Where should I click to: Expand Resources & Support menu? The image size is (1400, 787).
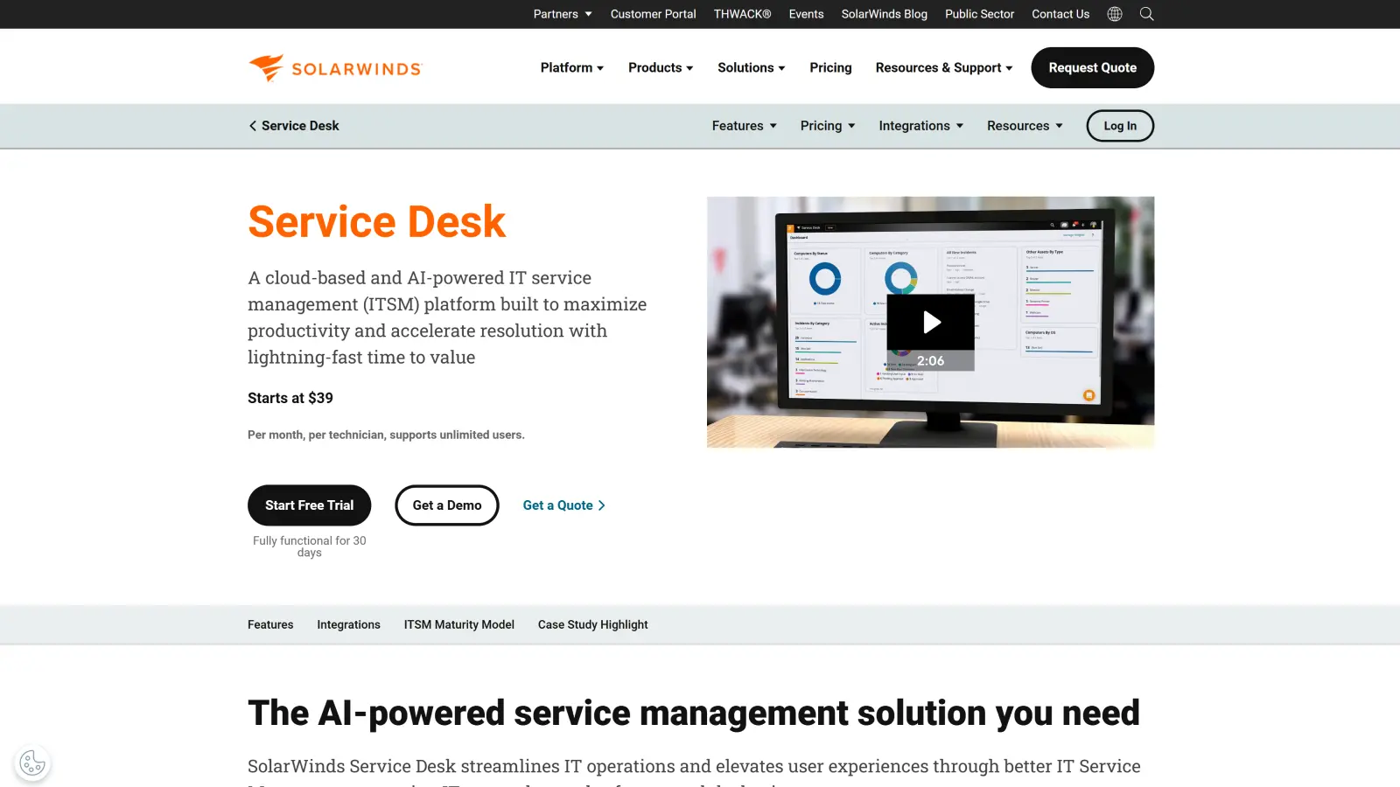coord(944,67)
